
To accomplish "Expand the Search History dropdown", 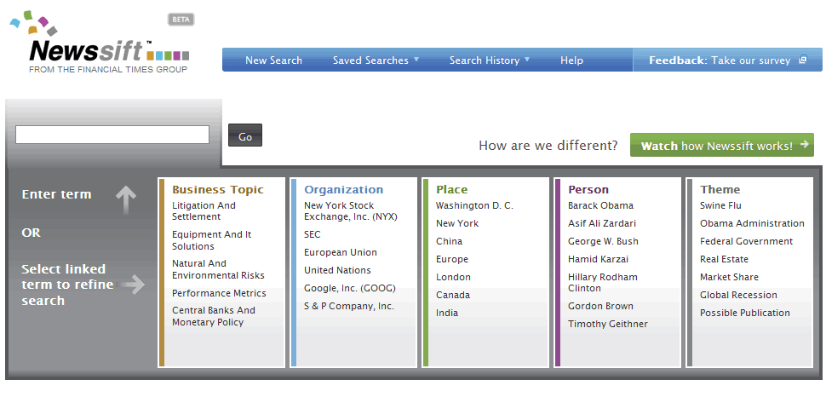I will point(490,60).
